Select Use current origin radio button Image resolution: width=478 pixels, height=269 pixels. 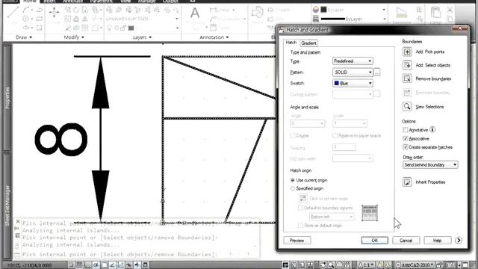point(293,180)
